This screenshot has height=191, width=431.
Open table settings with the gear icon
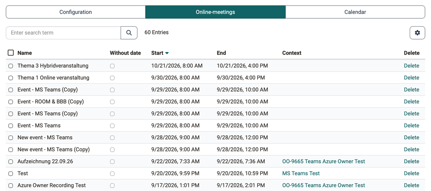click(417, 33)
